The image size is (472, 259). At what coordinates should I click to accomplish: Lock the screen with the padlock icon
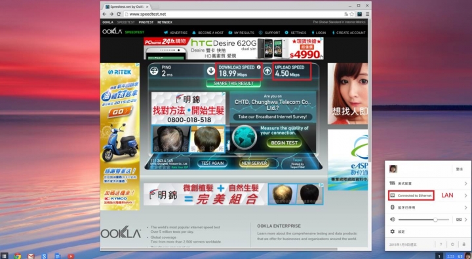(464, 245)
